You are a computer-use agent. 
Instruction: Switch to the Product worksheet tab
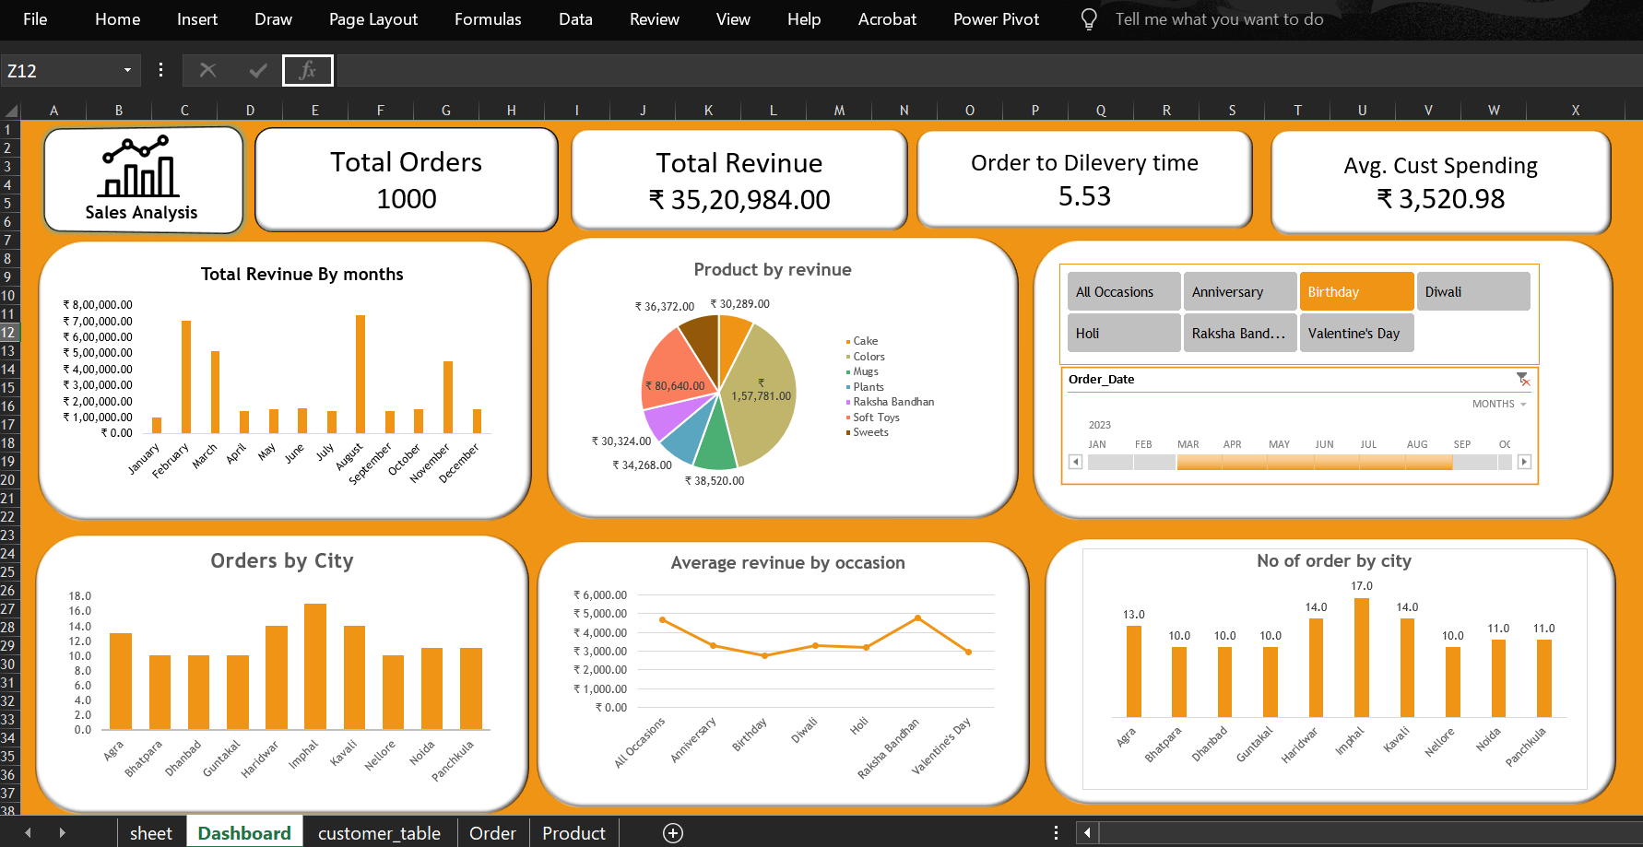point(573,833)
